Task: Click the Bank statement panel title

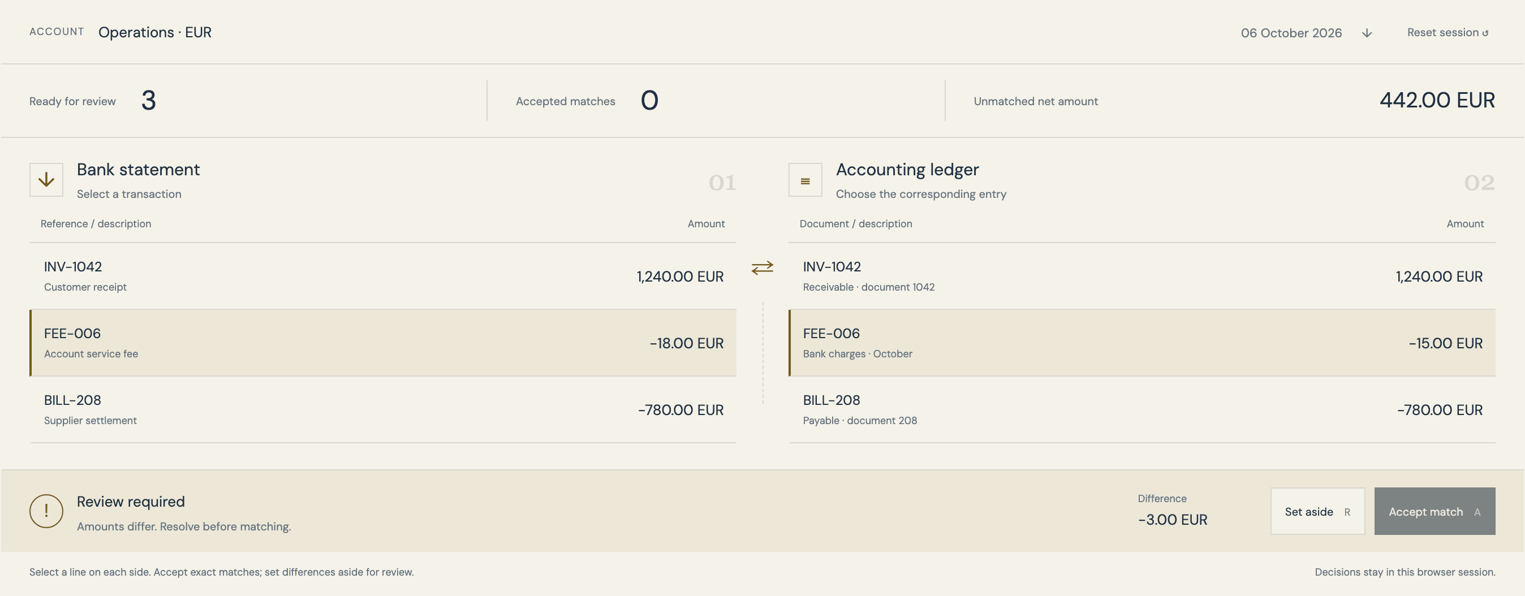Action: click(x=139, y=169)
